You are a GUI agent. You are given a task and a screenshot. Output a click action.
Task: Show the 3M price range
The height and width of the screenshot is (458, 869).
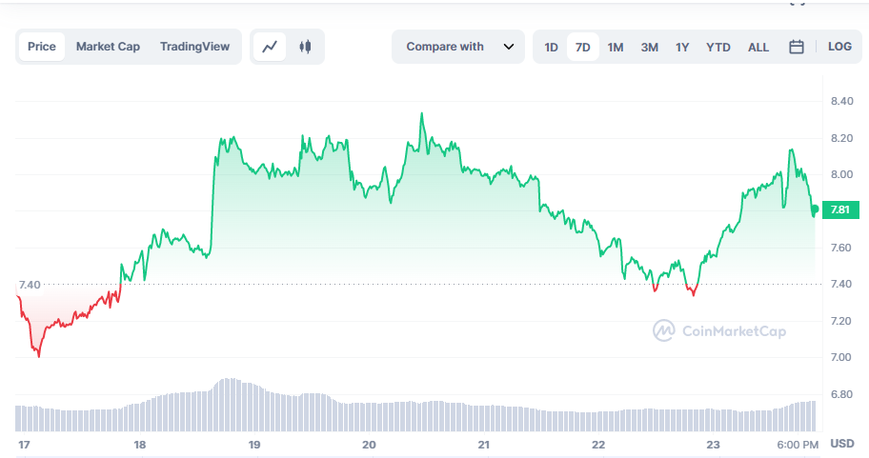(649, 47)
